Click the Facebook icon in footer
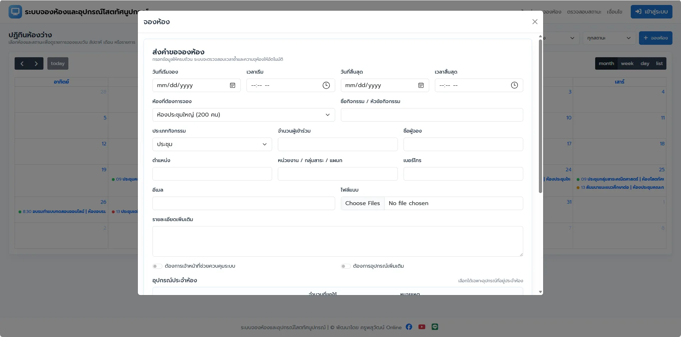 [x=409, y=327]
